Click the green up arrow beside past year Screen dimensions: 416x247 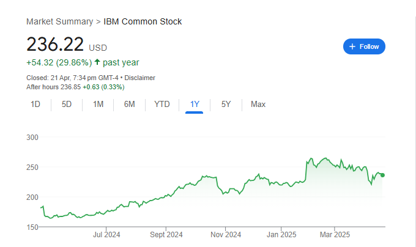point(97,62)
